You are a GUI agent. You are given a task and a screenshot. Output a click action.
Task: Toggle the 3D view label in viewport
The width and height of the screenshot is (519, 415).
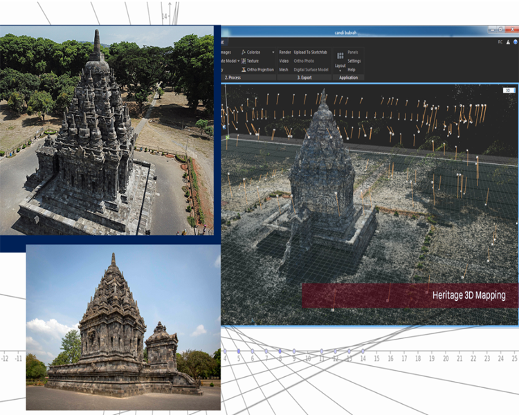(507, 90)
